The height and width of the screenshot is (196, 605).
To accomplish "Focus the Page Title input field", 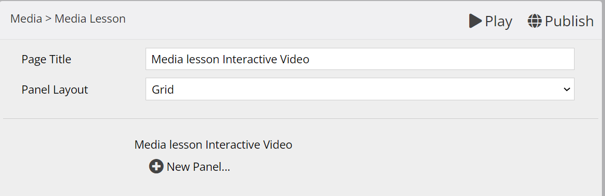I will tap(360, 59).
